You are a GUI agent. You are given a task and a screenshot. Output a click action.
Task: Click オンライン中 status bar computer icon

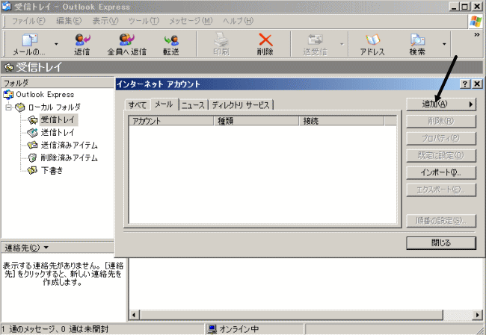point(212,329)
